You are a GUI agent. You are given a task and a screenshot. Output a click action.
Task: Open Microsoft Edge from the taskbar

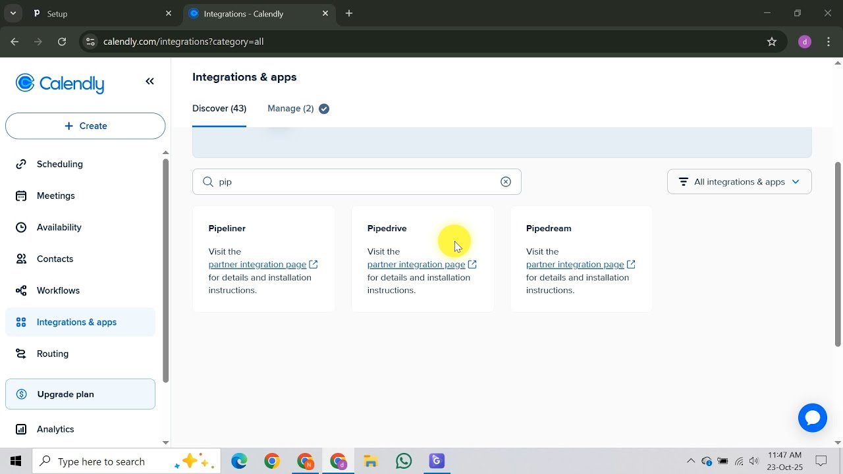(x=239, y=461)
